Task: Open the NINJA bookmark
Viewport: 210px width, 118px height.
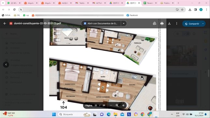Action: point(6,15)
